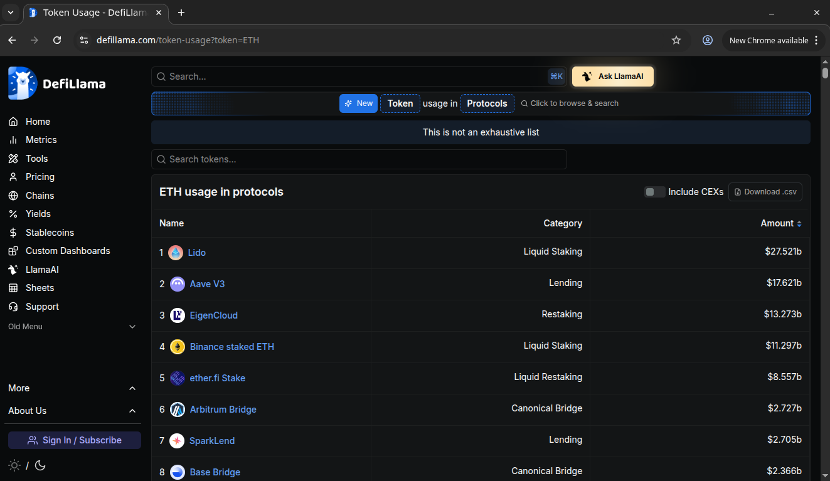This screenshot has width=830, height=481.
Task: Download the .csv file
Action: click(x=765, y=192)
